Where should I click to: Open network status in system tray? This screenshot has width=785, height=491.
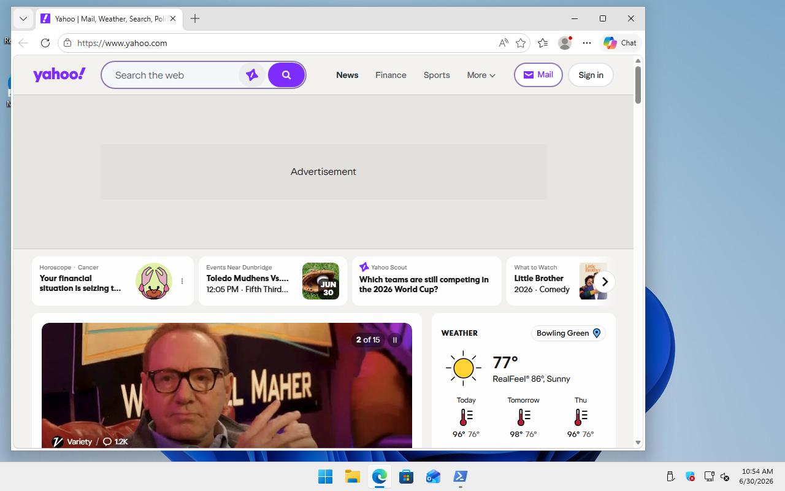tap(709, 476)
